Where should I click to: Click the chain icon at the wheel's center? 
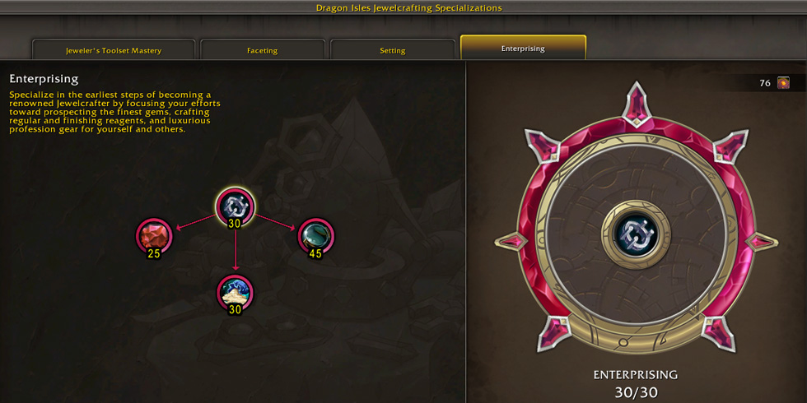coord(636,234)
